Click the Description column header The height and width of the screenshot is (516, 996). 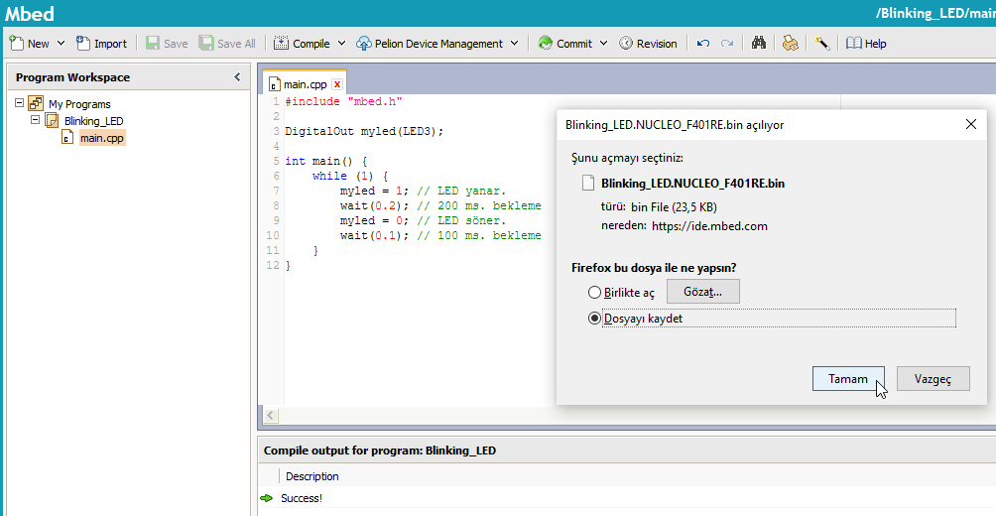311,476
